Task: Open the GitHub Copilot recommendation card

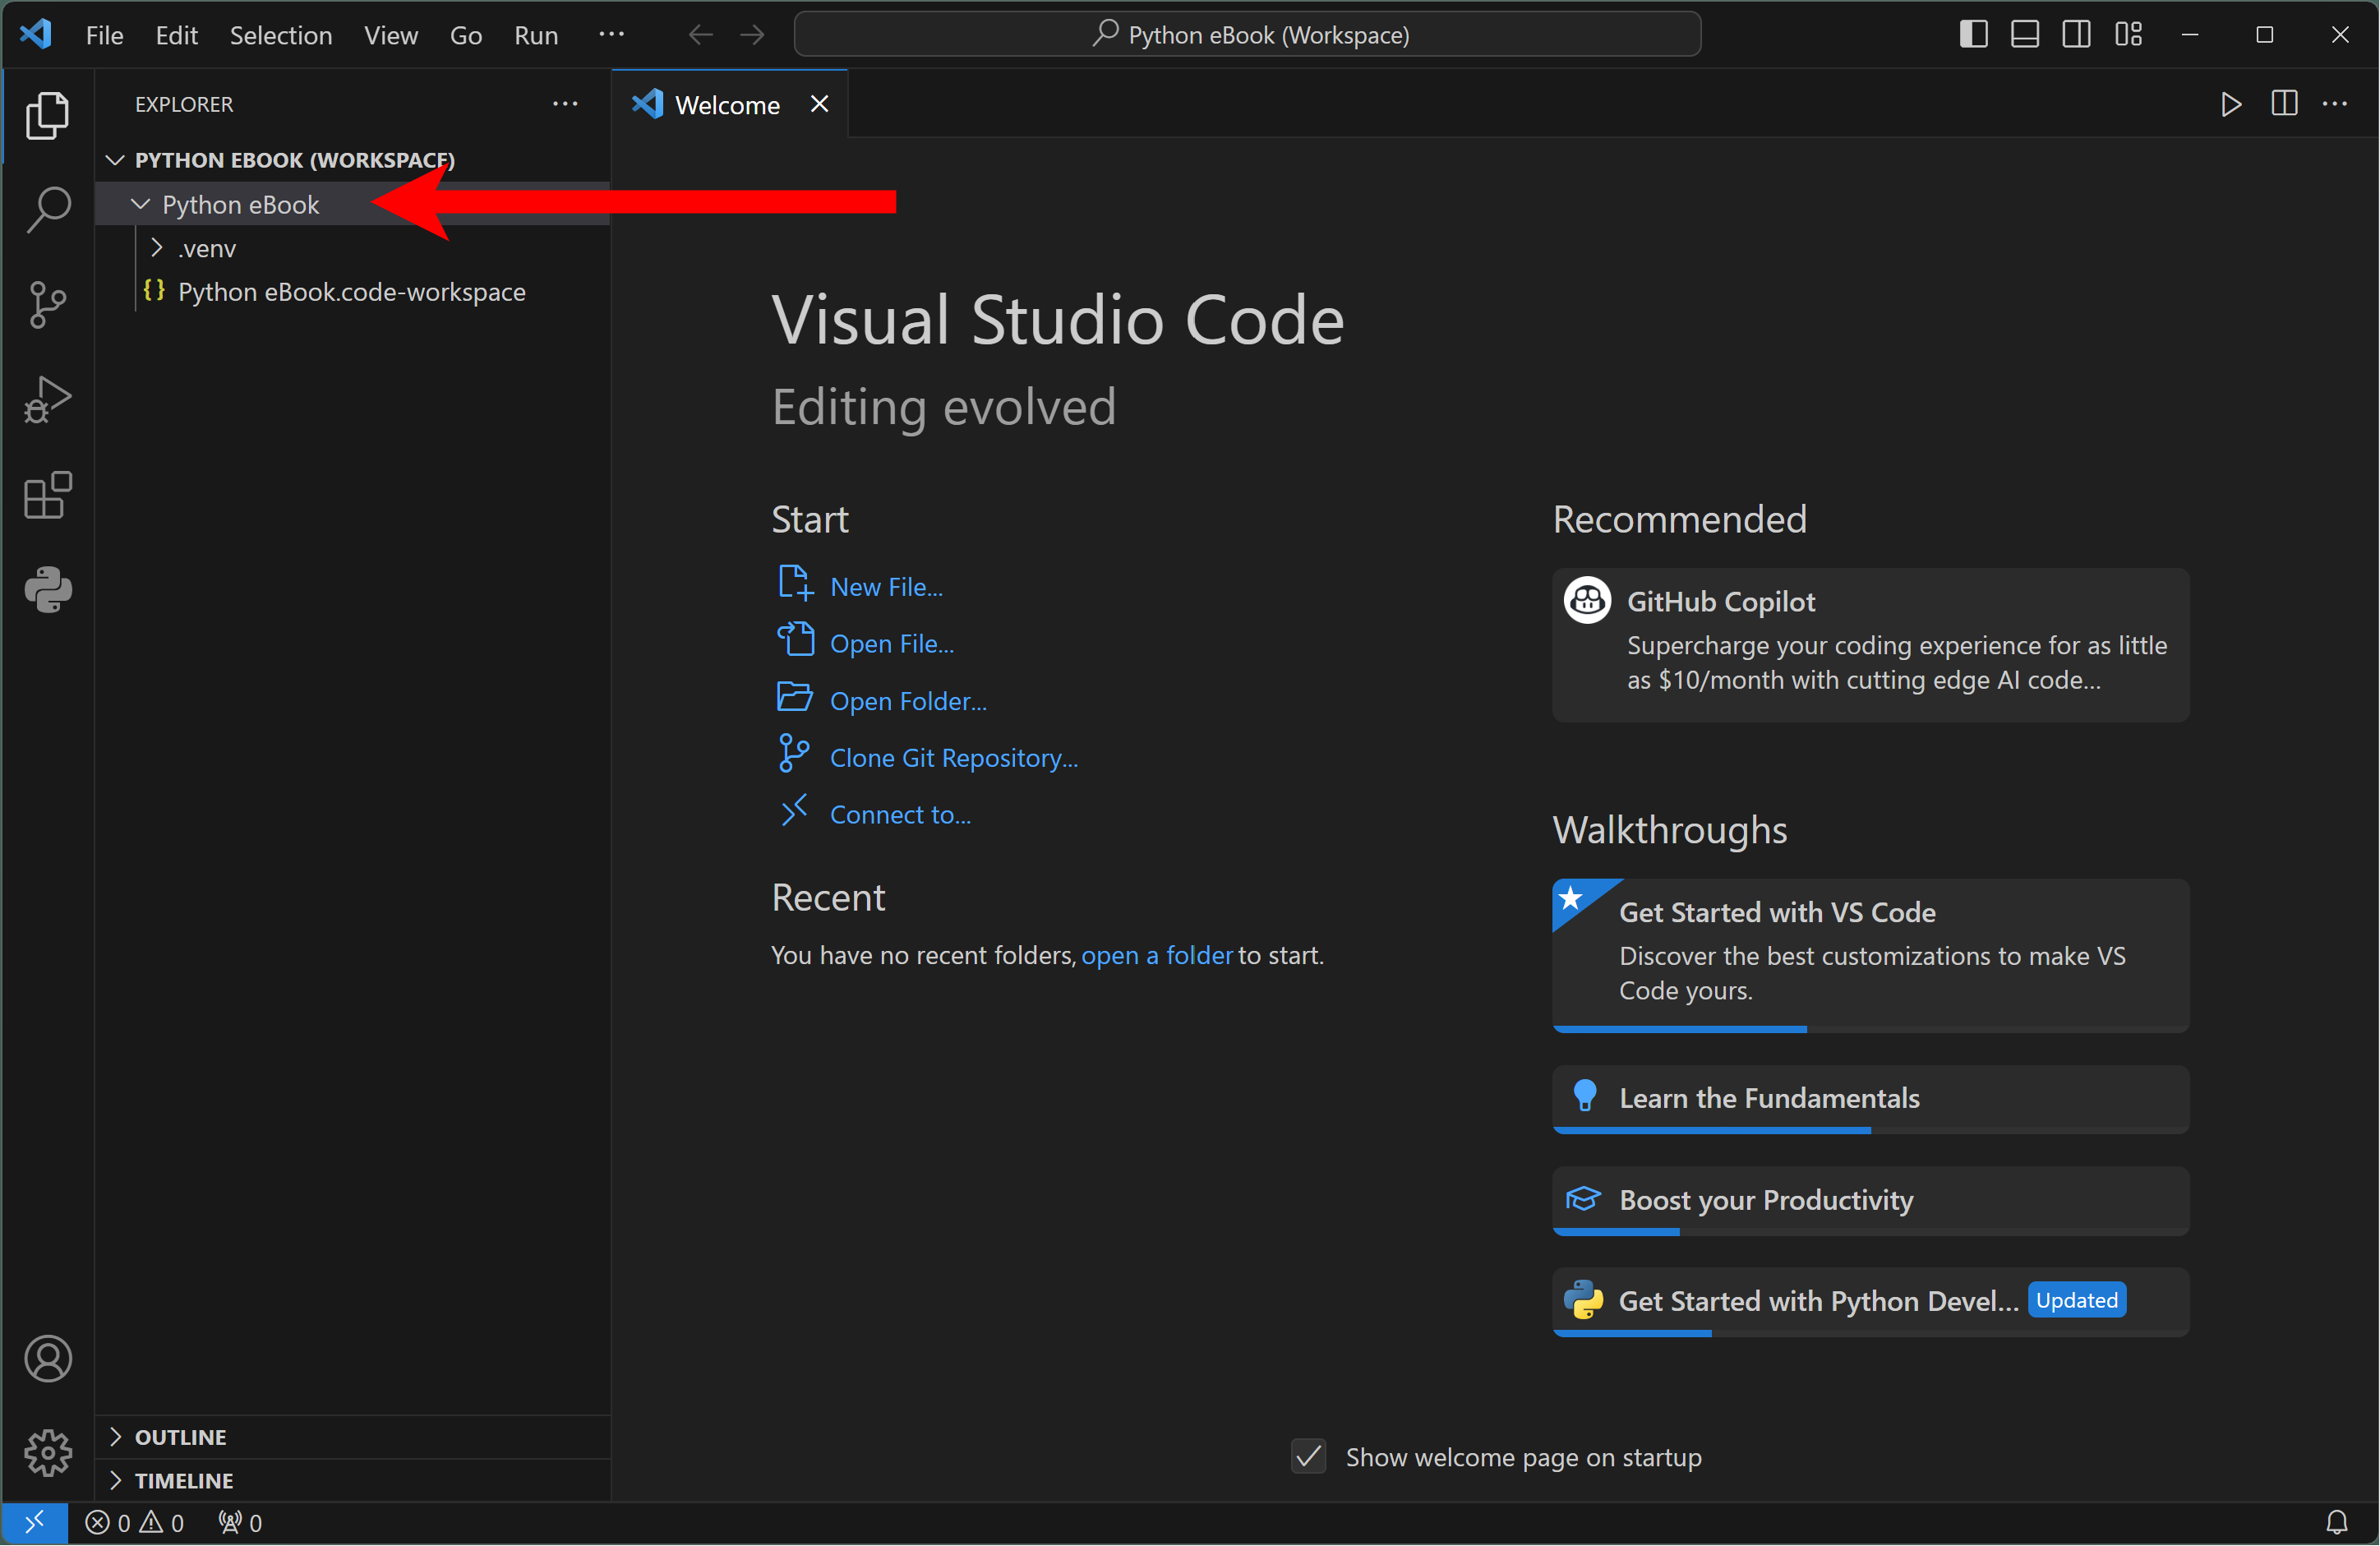Action: click(1871, 645)
